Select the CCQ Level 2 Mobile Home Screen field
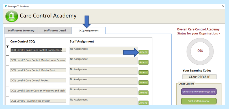Screen dimensions: 229x109 click(38, 60)
